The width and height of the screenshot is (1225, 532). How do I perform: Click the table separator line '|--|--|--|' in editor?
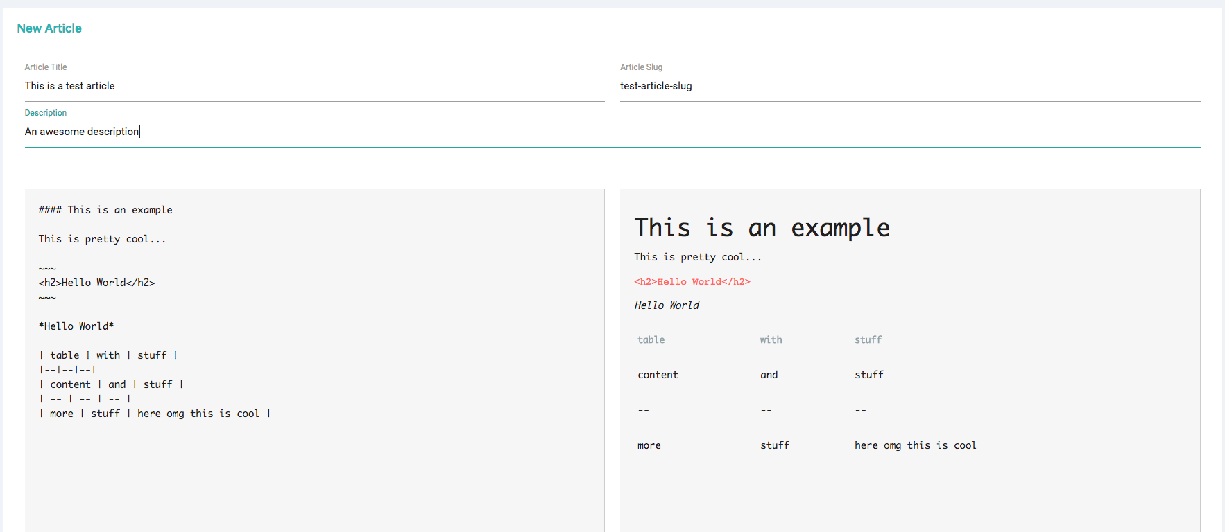tap(67, 370)
